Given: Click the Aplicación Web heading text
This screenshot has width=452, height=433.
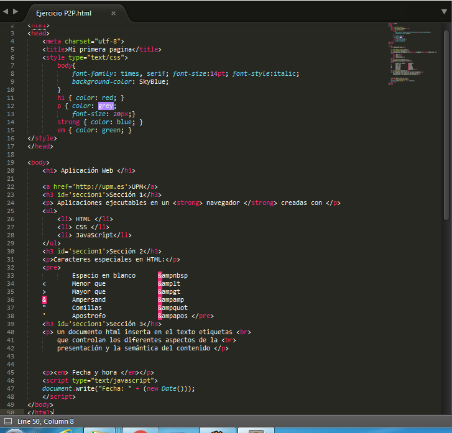Looking at the screenshot, I should 87,170.
